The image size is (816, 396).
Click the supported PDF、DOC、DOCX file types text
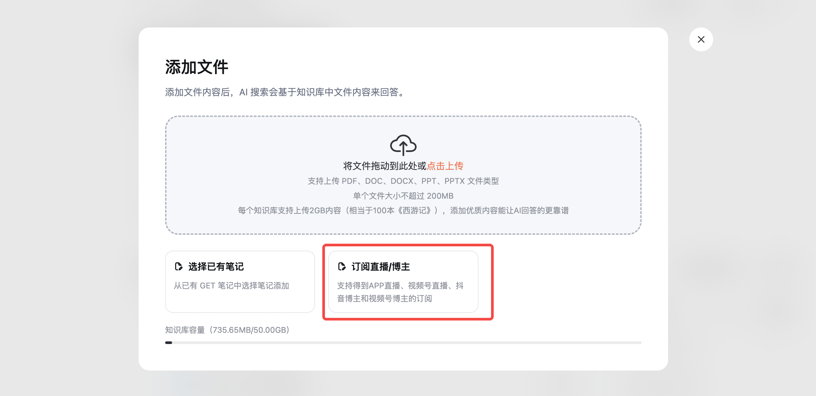click(x=403, y=181)
